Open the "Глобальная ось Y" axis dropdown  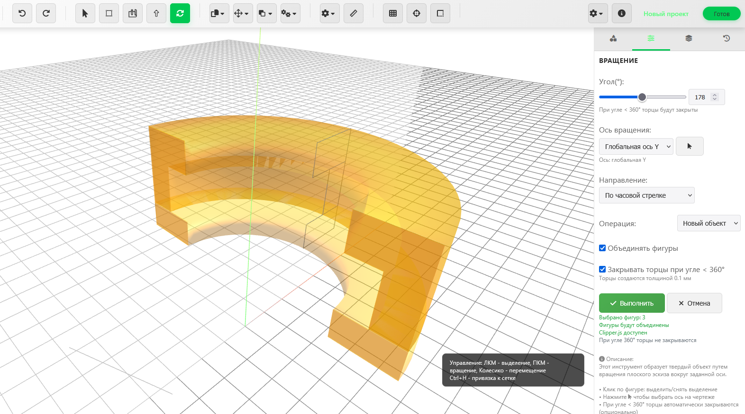(636, 147)
